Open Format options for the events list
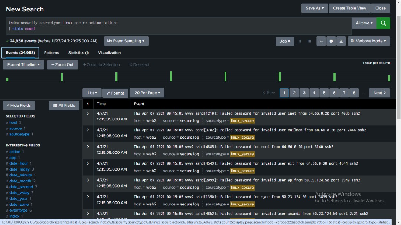The image size is (401, 225). coord(115,93)
